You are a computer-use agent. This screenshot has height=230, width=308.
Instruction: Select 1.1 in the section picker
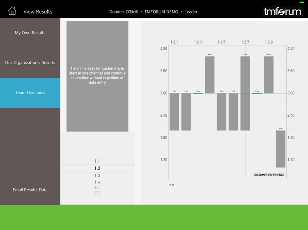(97, 161)
